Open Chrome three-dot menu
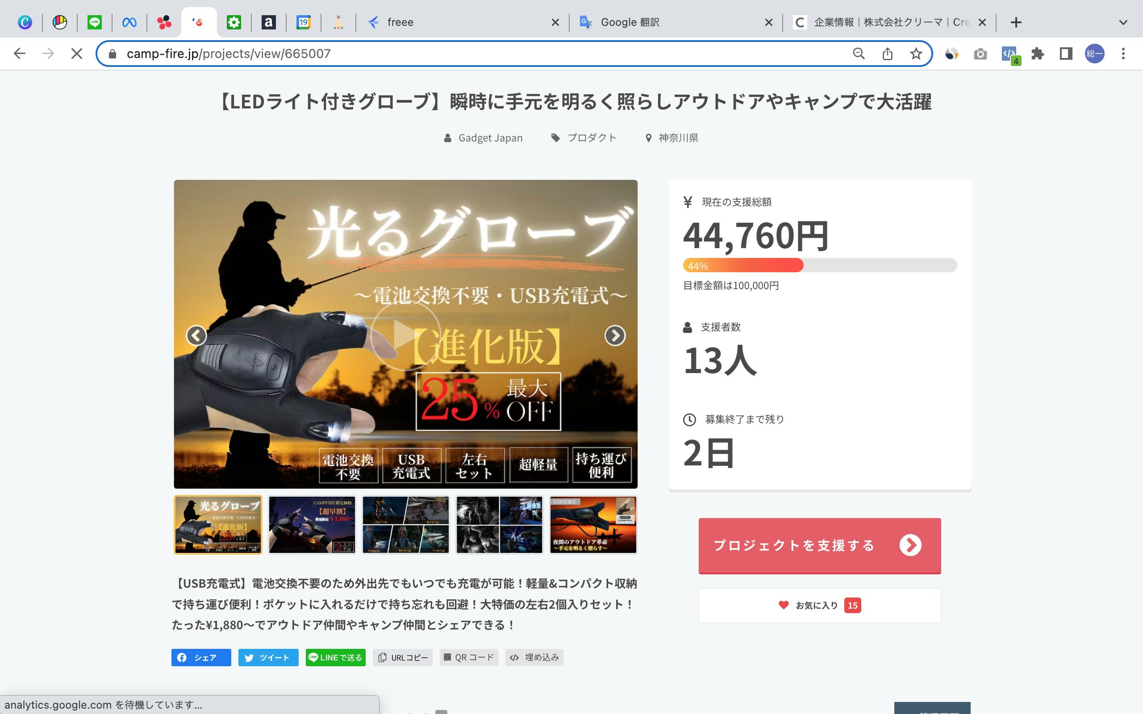 1123,54
